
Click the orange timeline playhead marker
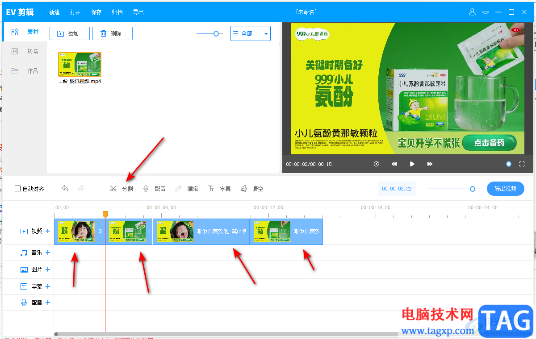(105, 215)
